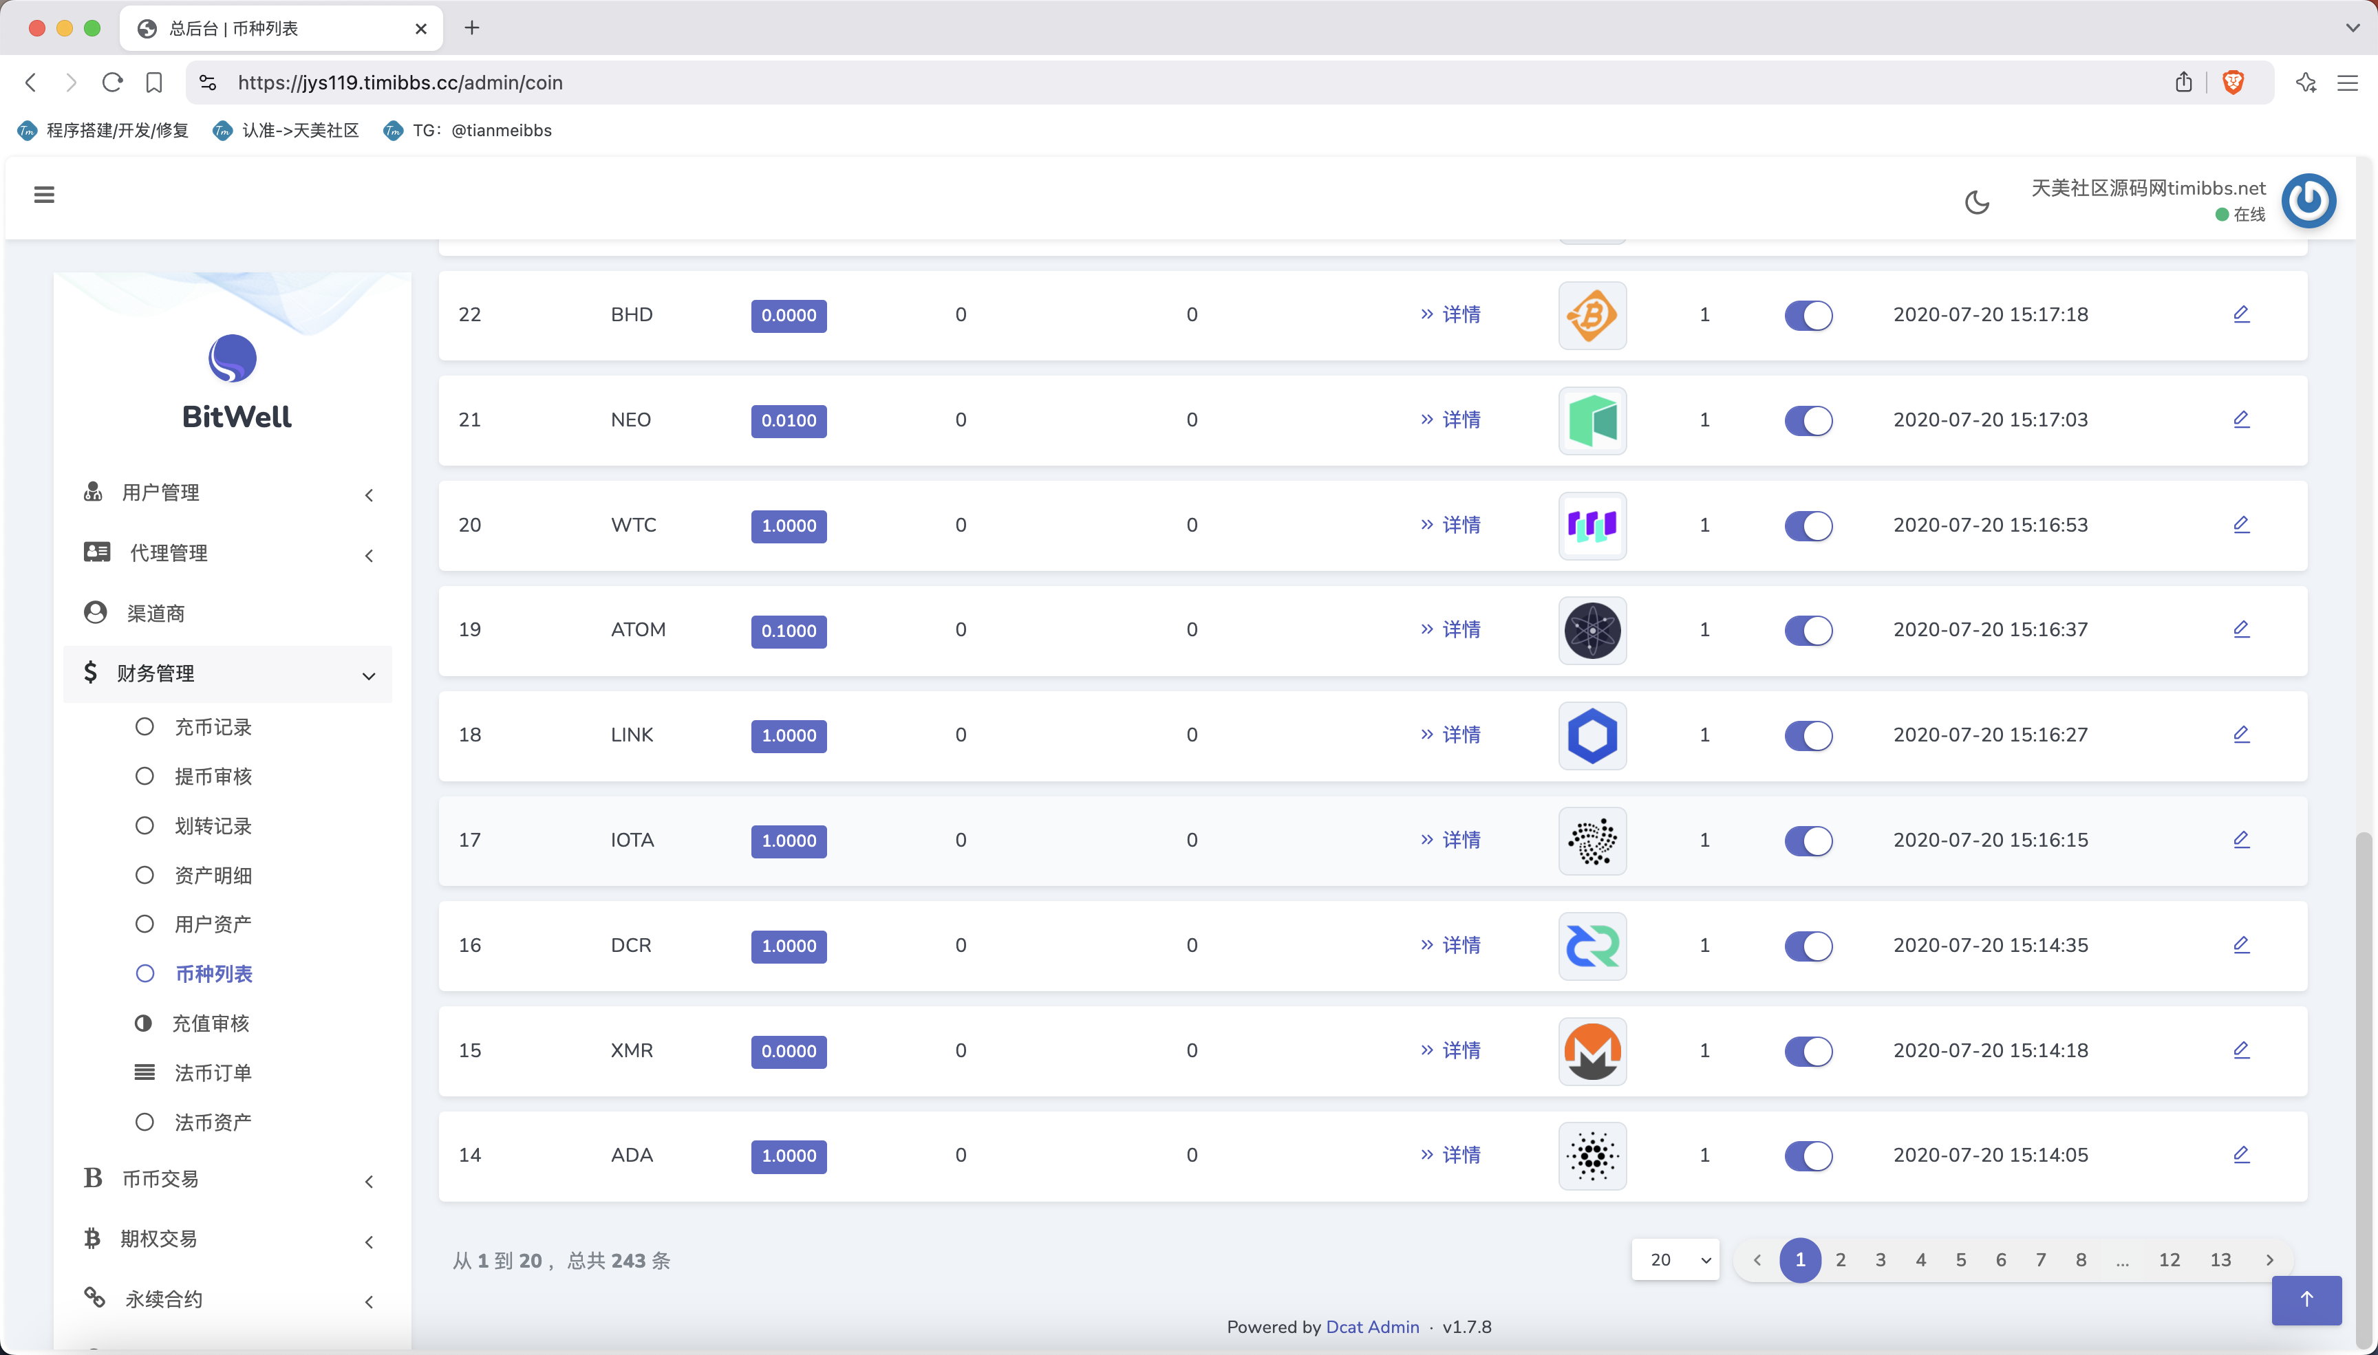Screen dimensions: 2378x1355
Task: Expand the 期权交易 menu
Action: coord(228,1239)
